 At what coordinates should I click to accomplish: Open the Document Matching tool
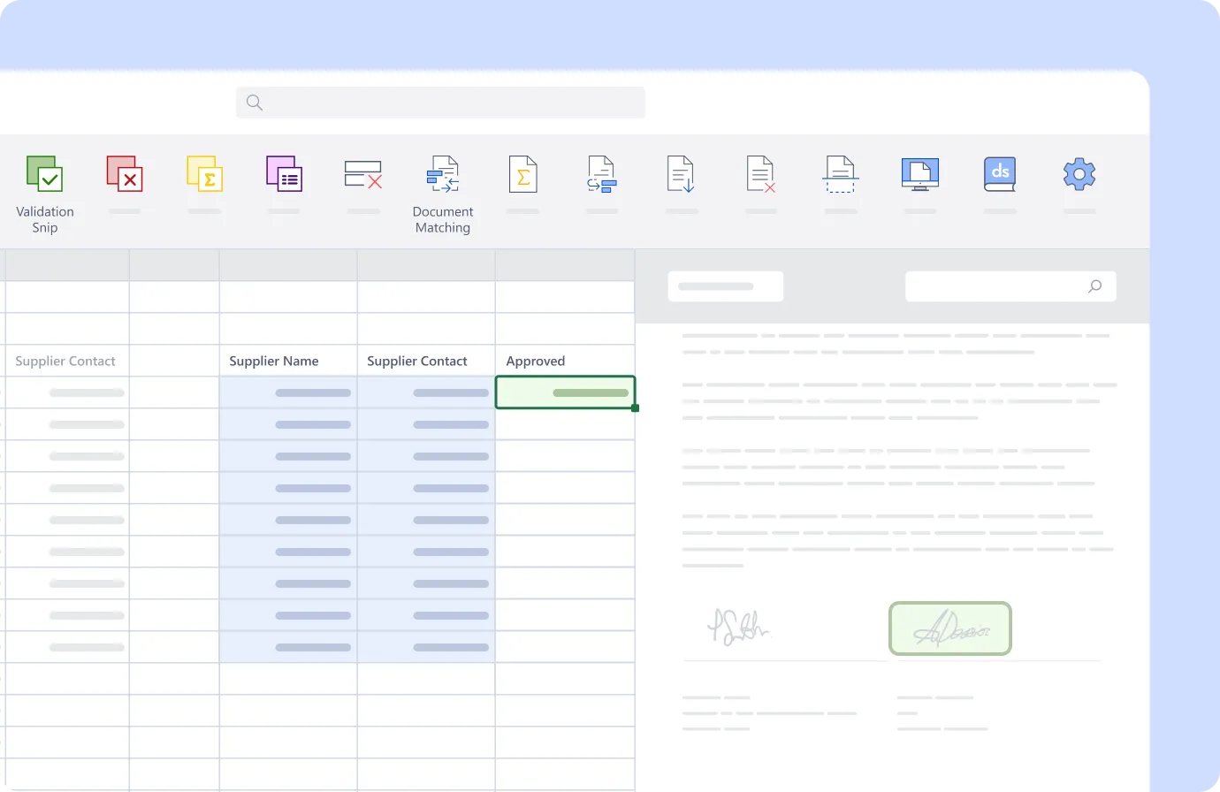443,174
